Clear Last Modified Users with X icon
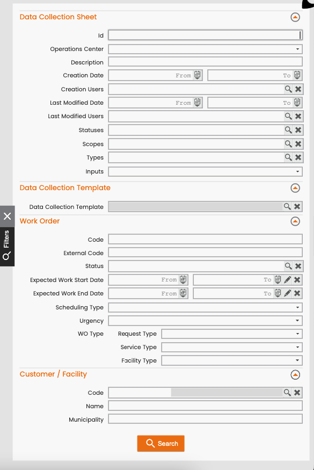The height and width of the screenshot is (470, 314). tap(298, 117)
